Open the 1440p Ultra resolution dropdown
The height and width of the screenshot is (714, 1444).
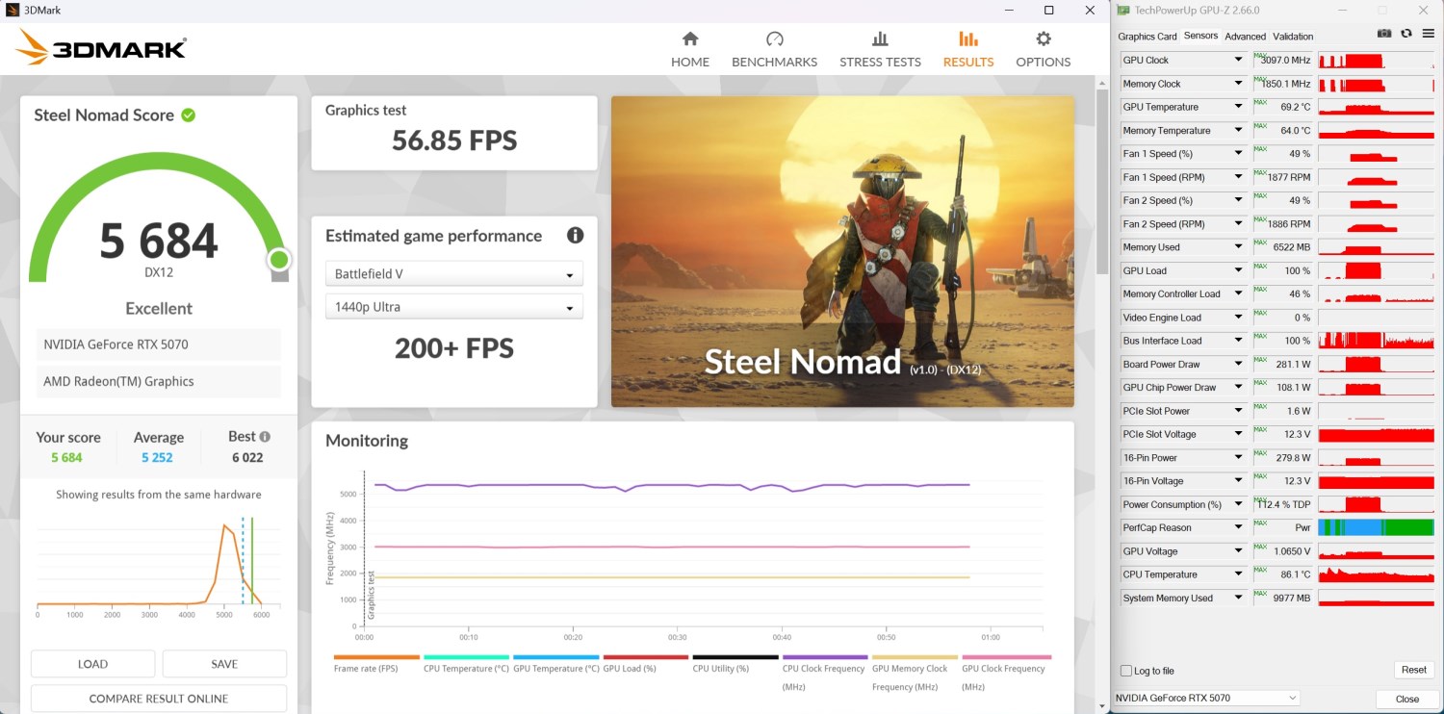click(453, 307)
